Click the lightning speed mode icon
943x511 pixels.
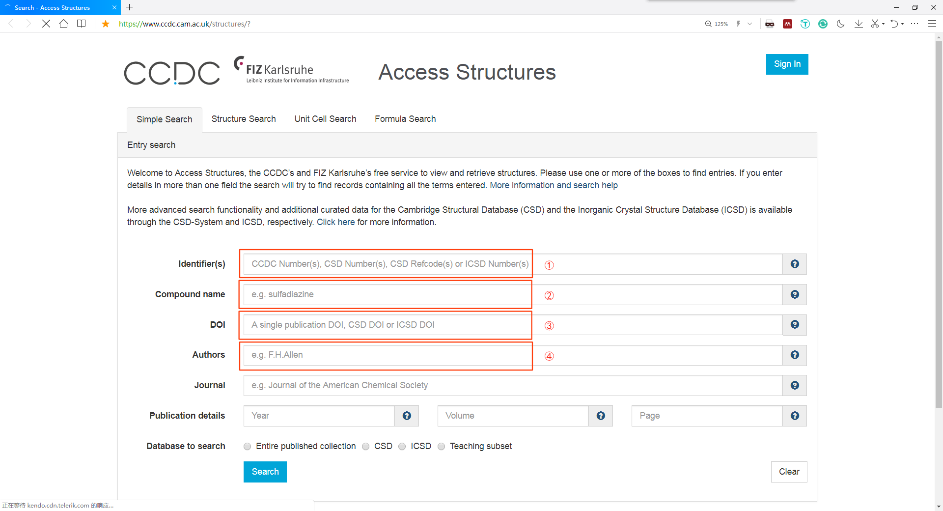click(x=738, y=24)
